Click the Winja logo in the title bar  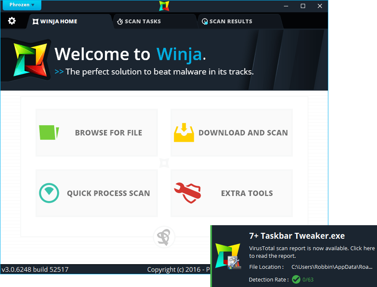(x=164, y=6)
